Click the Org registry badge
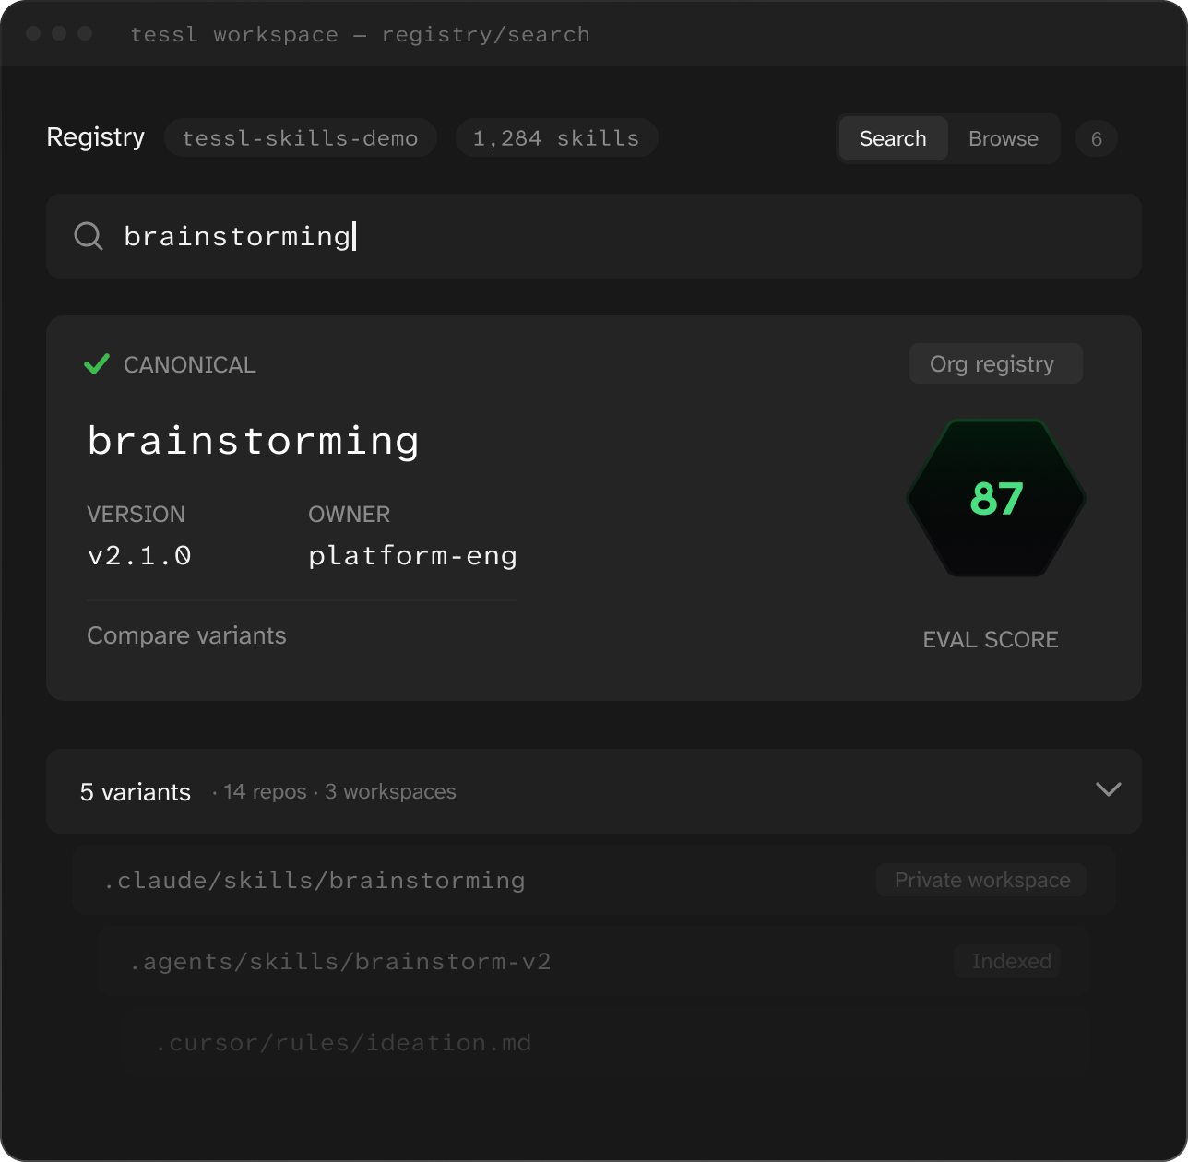The height and width of the screenshot is (1162, 1188). tap(996, 363)
